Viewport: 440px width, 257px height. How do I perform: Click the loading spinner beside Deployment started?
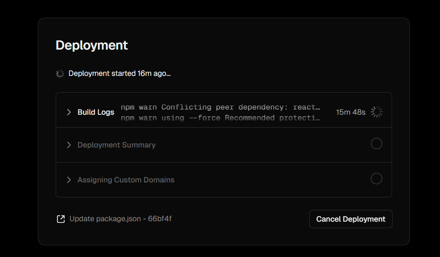click(60, 74)
